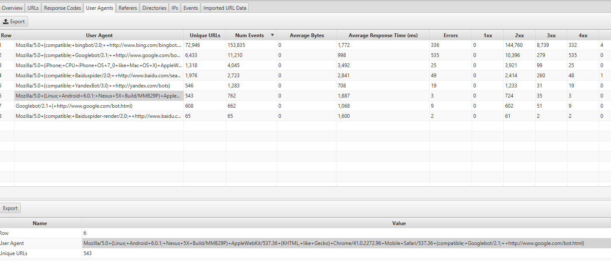Select the full User Agent value in details

(x=346, y=243)
